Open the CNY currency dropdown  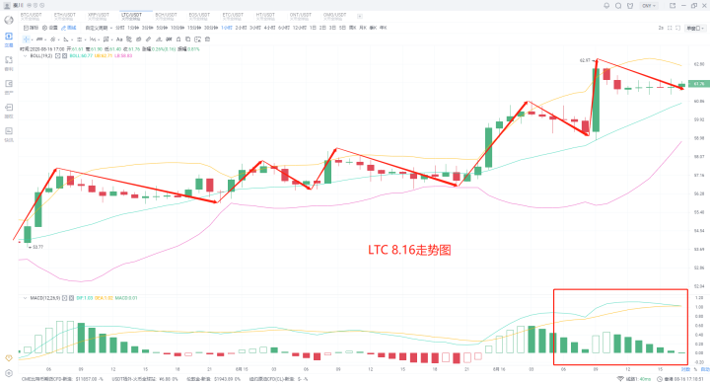[649, 6]
